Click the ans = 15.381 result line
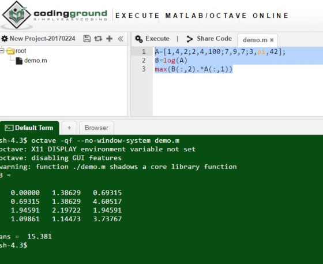Image resolution: width=323 pixels, height=264 pixels. pos(26,236)
